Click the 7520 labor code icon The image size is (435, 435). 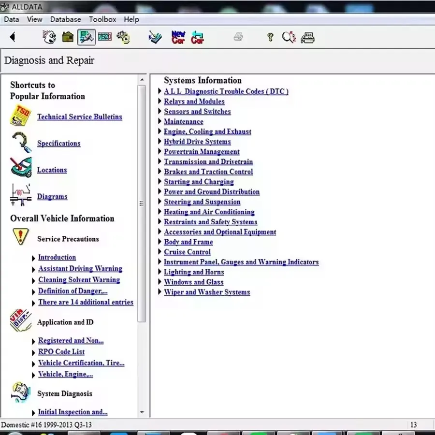pos(104,37)
